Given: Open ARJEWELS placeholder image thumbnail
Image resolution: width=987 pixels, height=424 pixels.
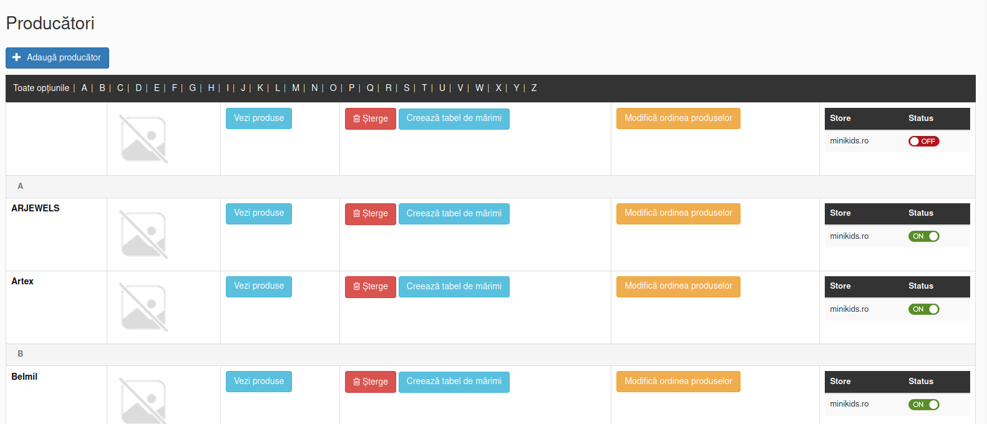Looking at the screenshot, I should [x=143, y=234].
